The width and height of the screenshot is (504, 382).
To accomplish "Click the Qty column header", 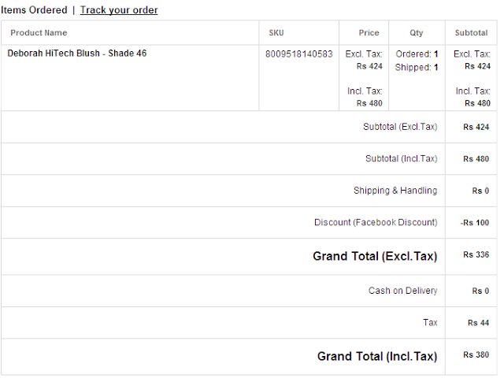I will pos(417,33).
